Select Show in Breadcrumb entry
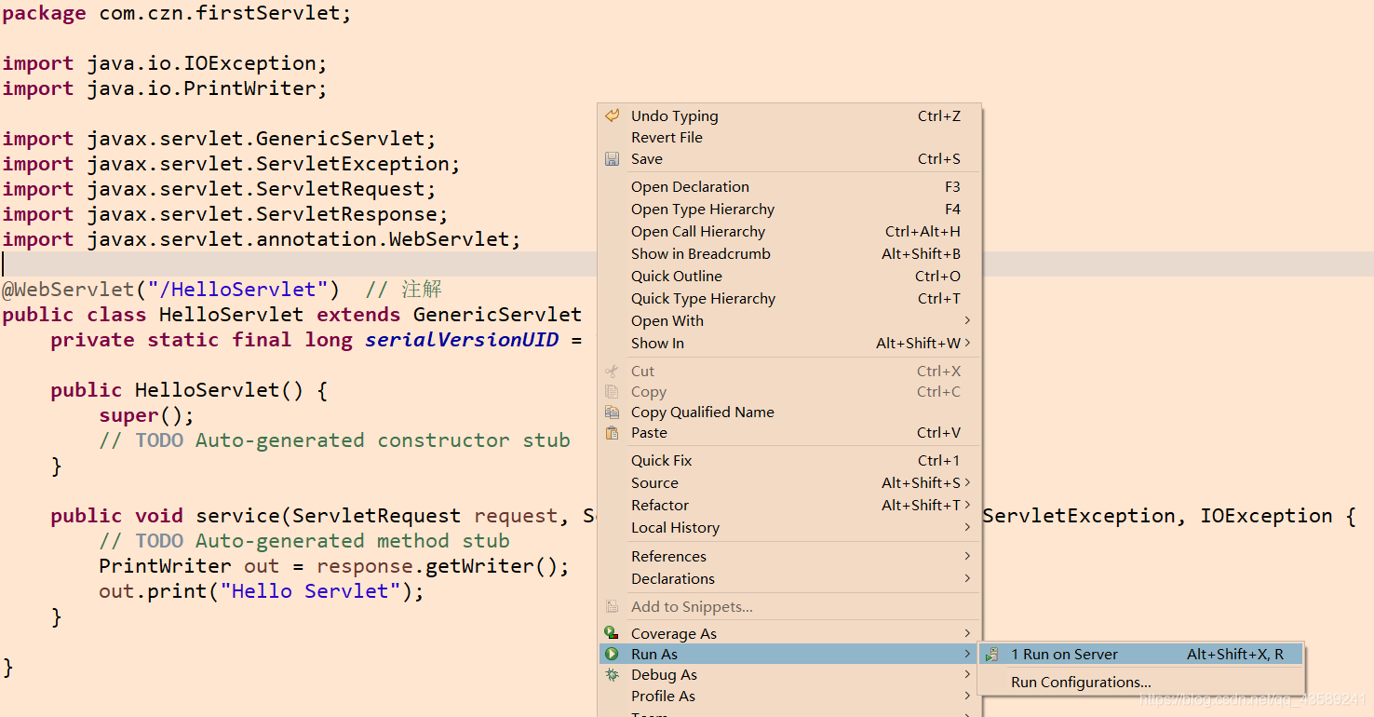The width and height of the screenshot is (1374, 717). point(789,254)
